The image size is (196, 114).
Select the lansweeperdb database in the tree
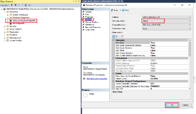click(x=19, y=23)
